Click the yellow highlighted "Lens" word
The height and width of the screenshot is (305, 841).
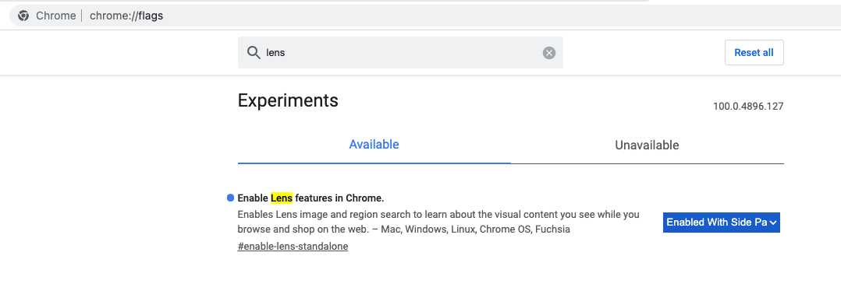pyautogui.click(x=282, y=198)
